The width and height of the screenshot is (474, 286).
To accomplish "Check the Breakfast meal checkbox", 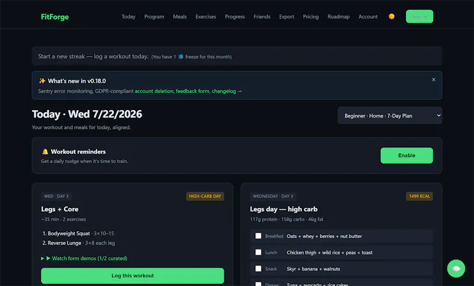I will [x=258, y=236].
